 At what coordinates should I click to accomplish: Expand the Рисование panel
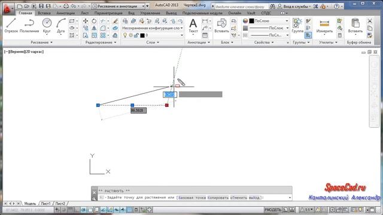(41, 42)
